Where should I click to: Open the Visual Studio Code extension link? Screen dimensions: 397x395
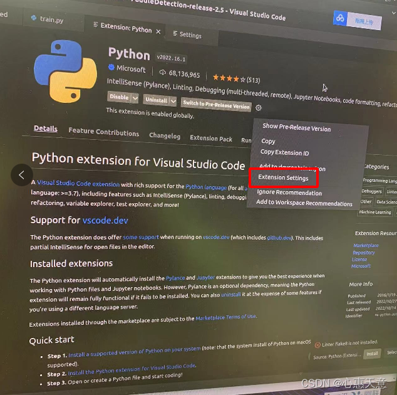click(x=78, y=183)
